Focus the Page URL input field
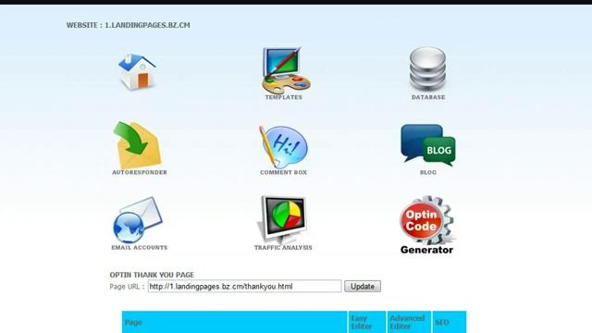The image size is (592, 333). [244, 286]
